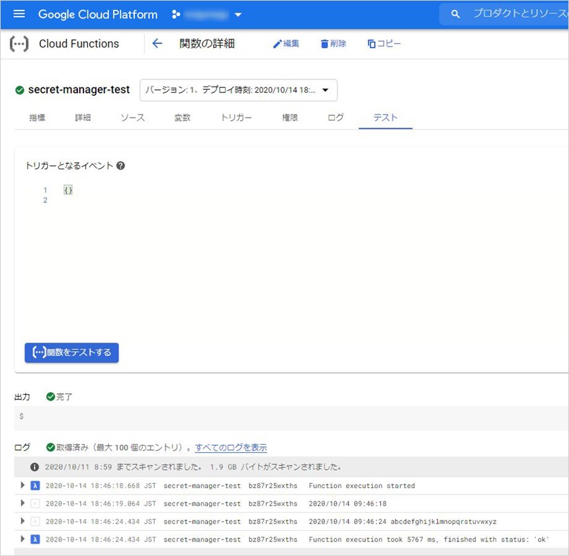Expand the Function execution took 5767 ms entry
Image resolution: width=569 pixels, height=556 pixels.
pos(22,539)
